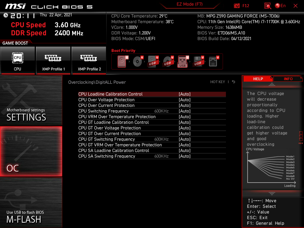This screenshot has height=228, width=304.
Task: Open CPU GT Loadline Calibration Control value
Action: (185, 122)
